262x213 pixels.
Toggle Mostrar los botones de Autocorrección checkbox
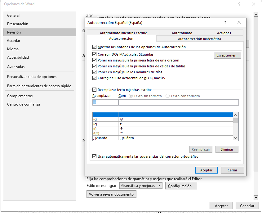coord(94,47)
